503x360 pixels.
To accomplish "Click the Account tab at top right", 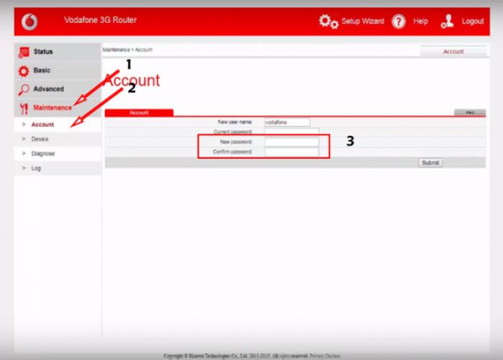I will coord(453,51).
